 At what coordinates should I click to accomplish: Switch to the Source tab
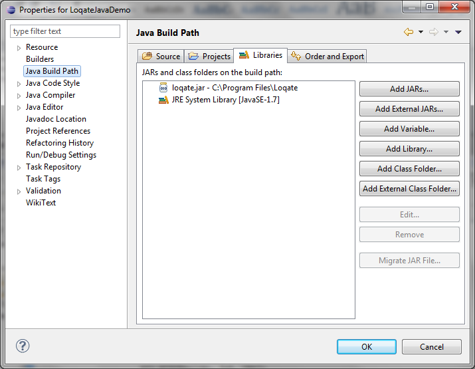pyautogui.click(x=161, y=57)
